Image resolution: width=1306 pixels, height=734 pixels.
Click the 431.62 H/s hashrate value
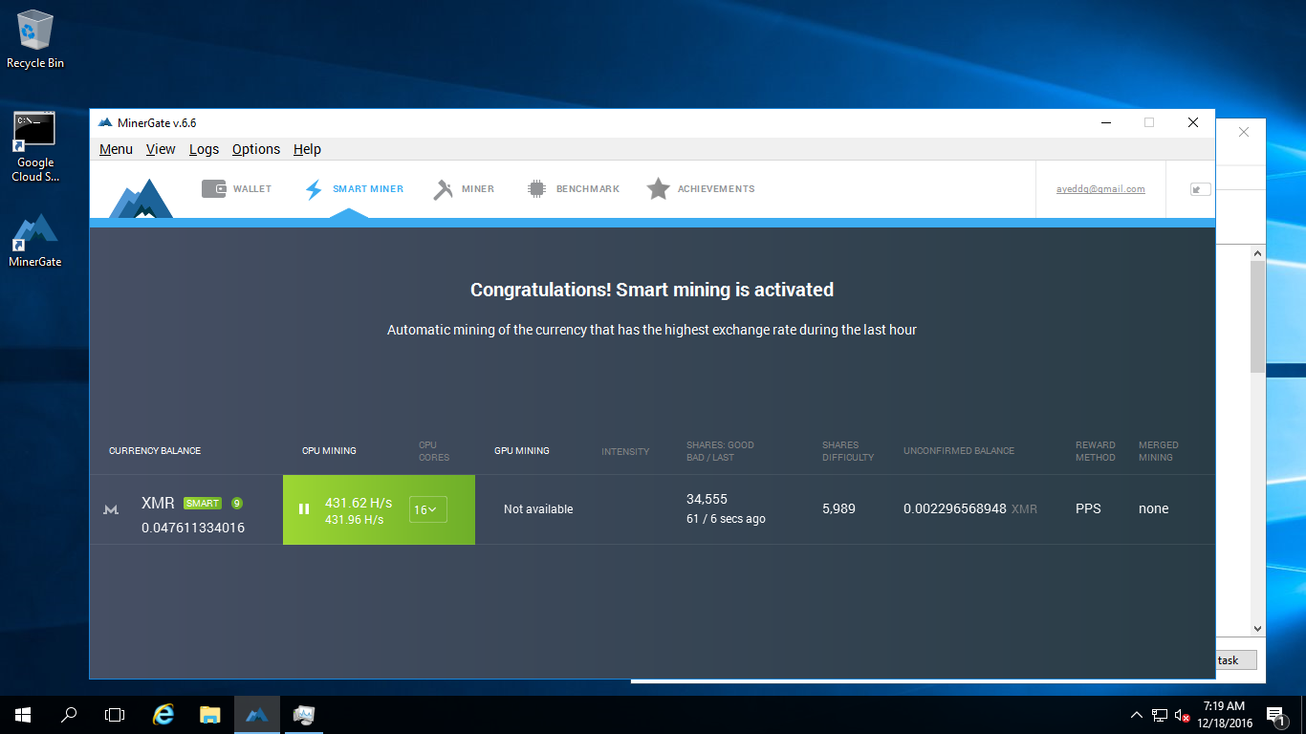[359, 503]
